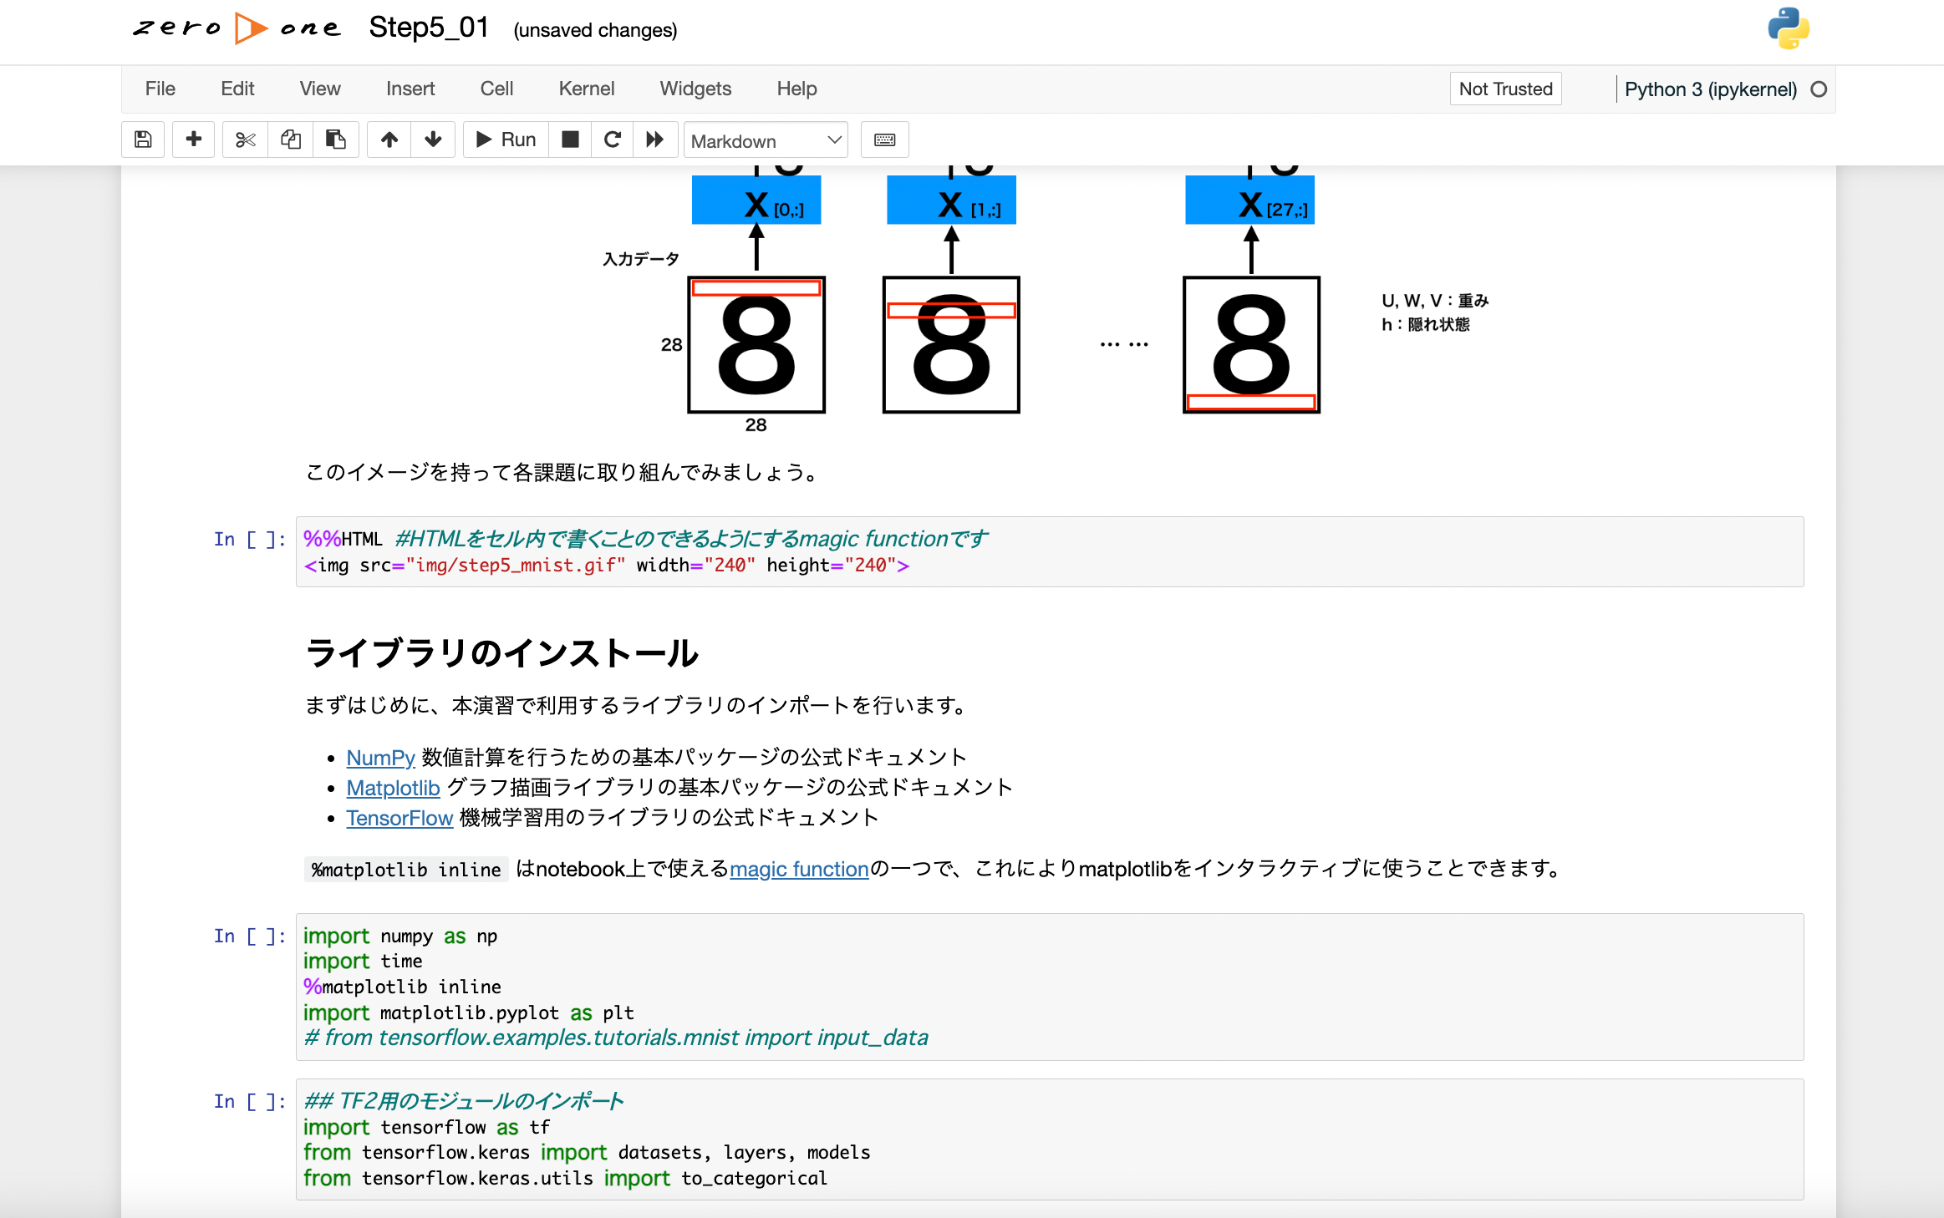Open the NumPy documentation link

click(380, 758)
